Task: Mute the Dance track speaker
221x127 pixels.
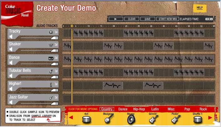Action: coord(11,63)
